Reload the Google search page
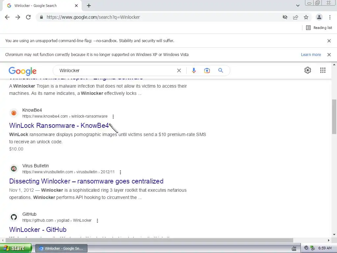 tap(28, 17)
